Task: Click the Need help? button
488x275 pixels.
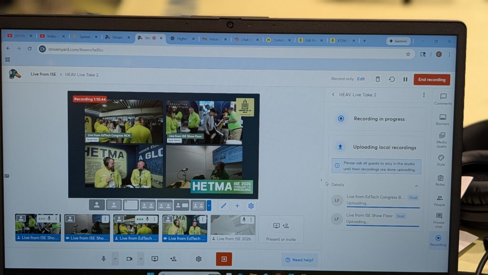Action: (299, 260)
